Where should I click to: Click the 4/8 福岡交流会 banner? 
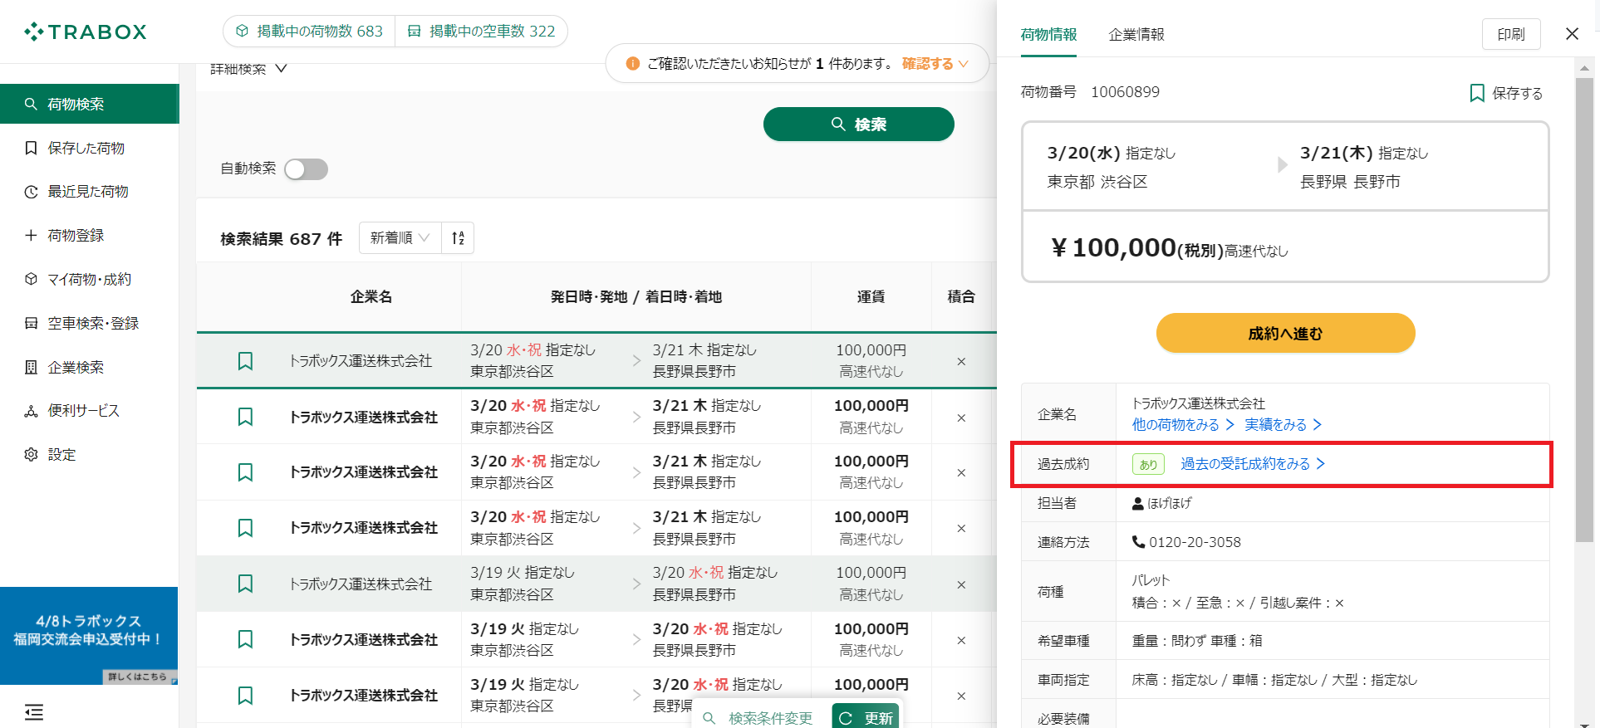pyautogui.click(x=89, y=636)
